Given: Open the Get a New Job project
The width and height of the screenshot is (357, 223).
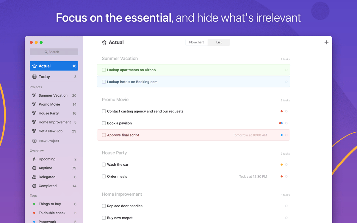Looking at the screenshot, I should [51, 131].
